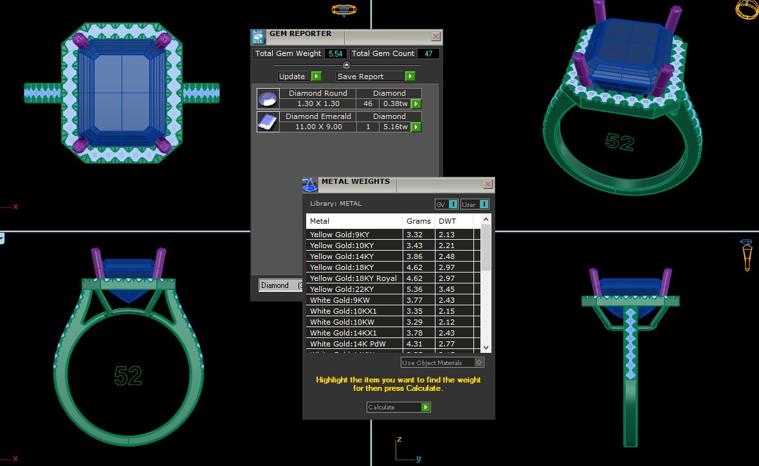Click the yellow ring icon in top-right viewport
Screen dimensions: 759x466
pyautogui.click(x=747, y=9)
